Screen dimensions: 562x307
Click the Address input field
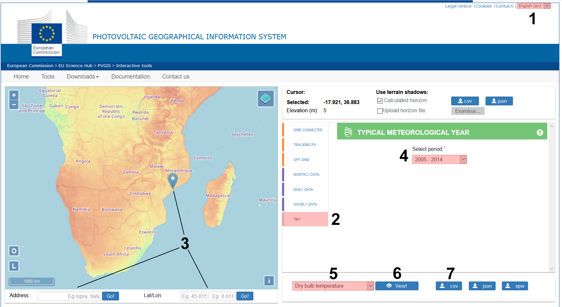click(69, 296)
